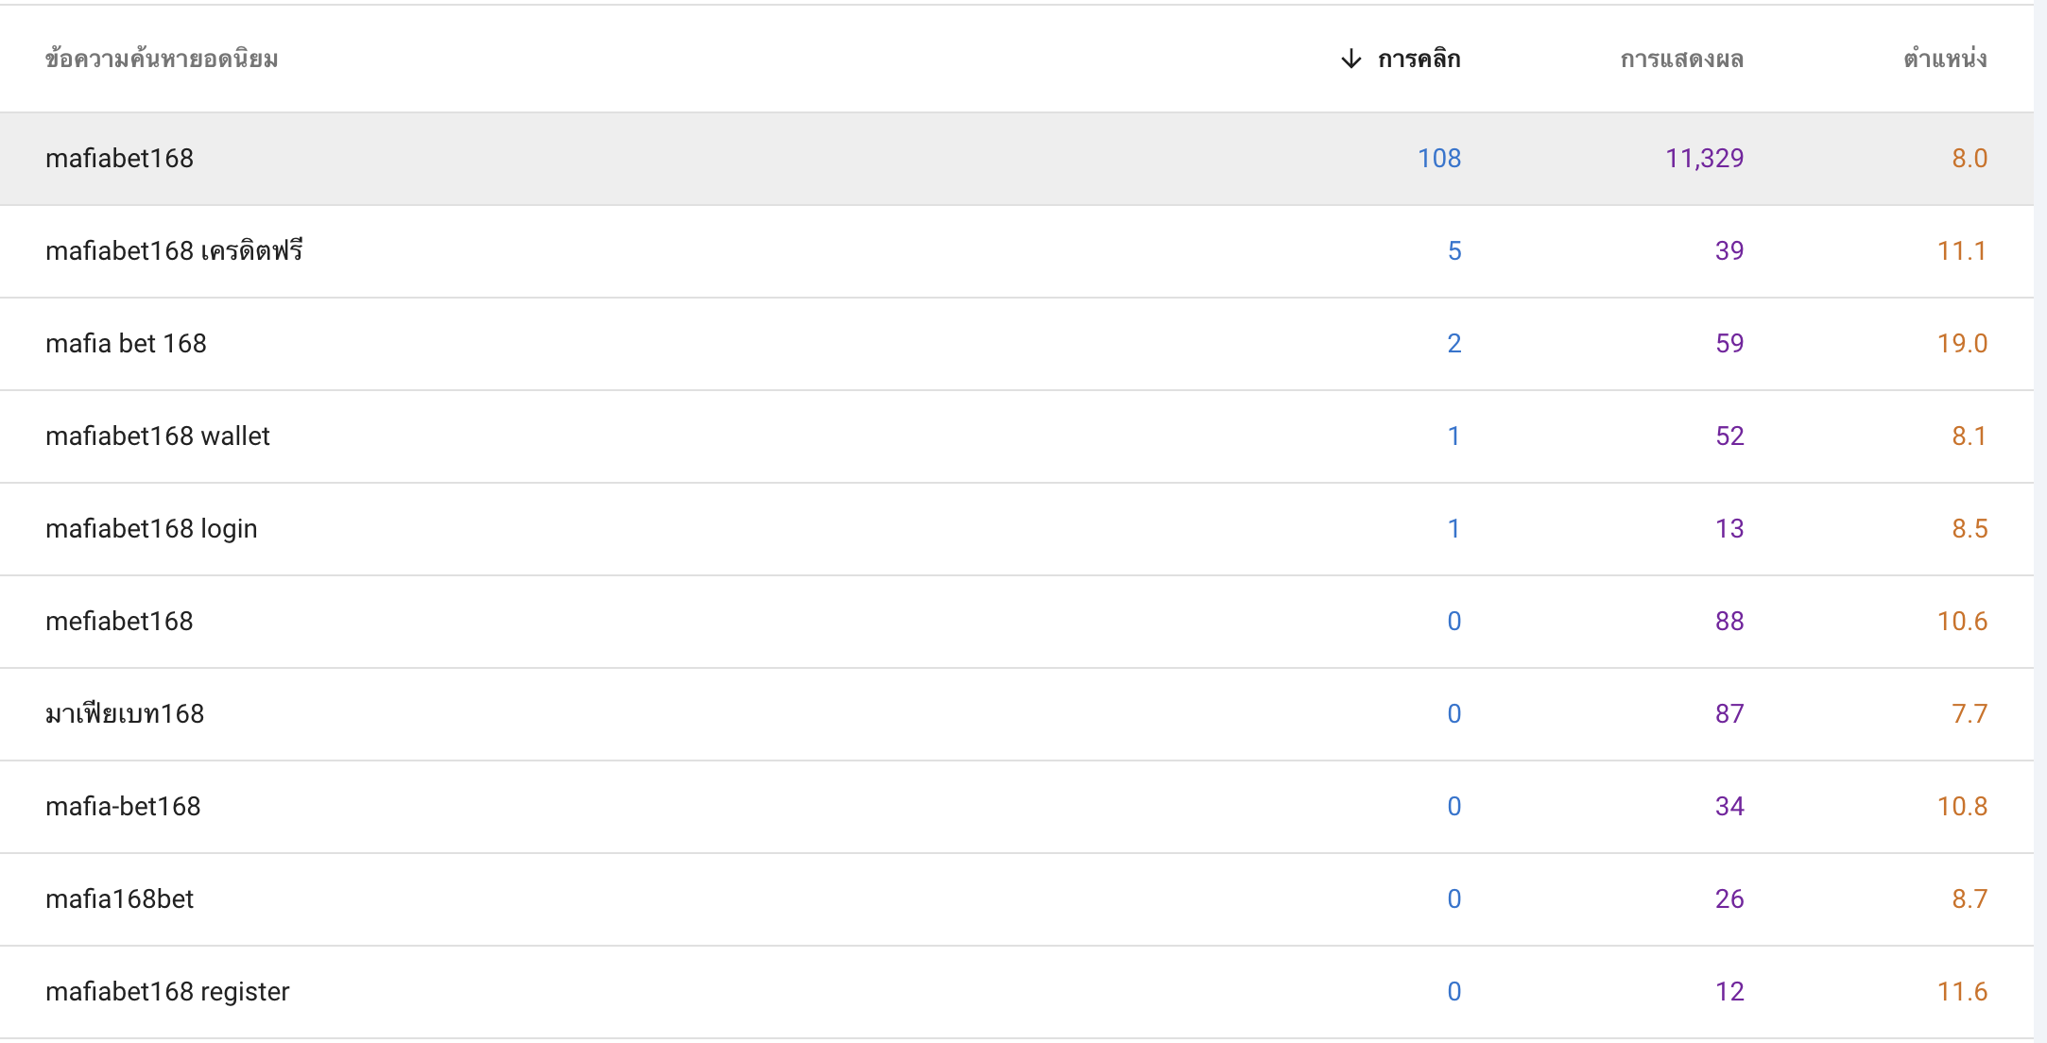Viewport: 2047px width, 1043px height.
Task: Click impressions value 87
Action: coord(1729,713)
